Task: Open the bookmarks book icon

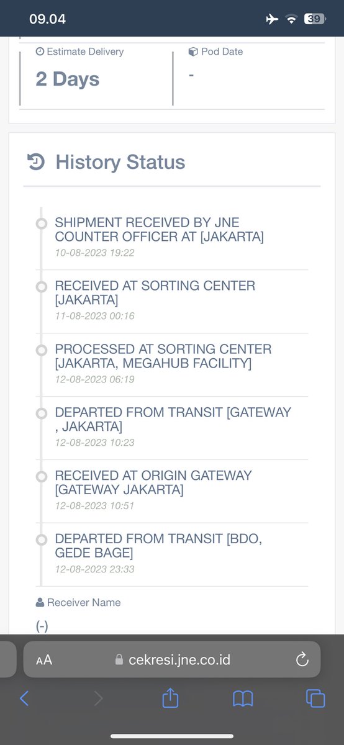Action: click(243, 698)
